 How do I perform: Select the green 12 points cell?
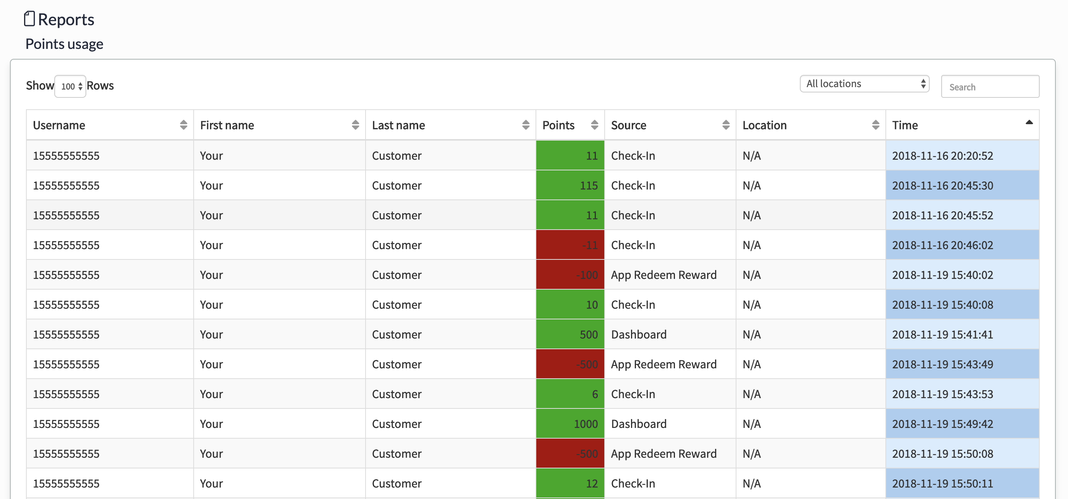point(570,483)
